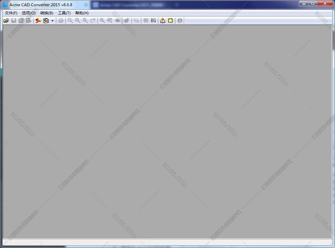Viewport: 335px width, 248px height.
Task: Click the Zoom Window magnifier icon
Action: point(85,21)
